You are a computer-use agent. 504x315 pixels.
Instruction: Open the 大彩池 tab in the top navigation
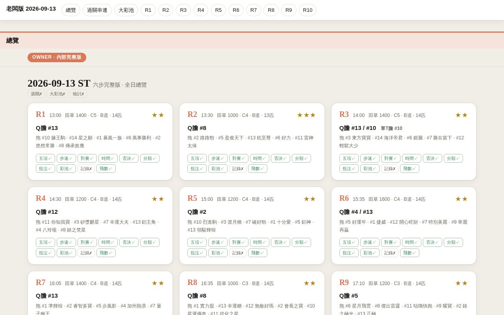(126, 10)
